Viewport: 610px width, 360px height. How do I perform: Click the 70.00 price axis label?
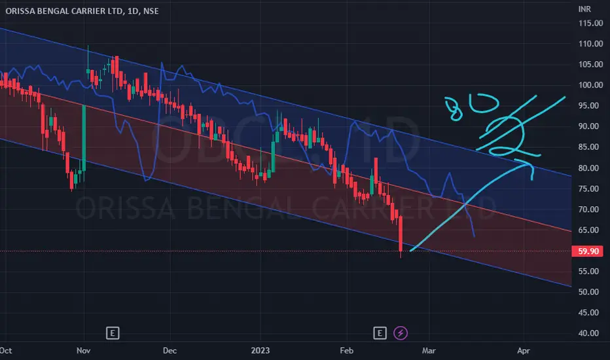click(588, 209)
